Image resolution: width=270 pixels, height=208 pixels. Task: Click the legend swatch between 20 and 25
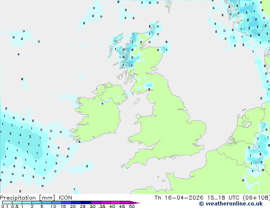[x=76, y=202]
